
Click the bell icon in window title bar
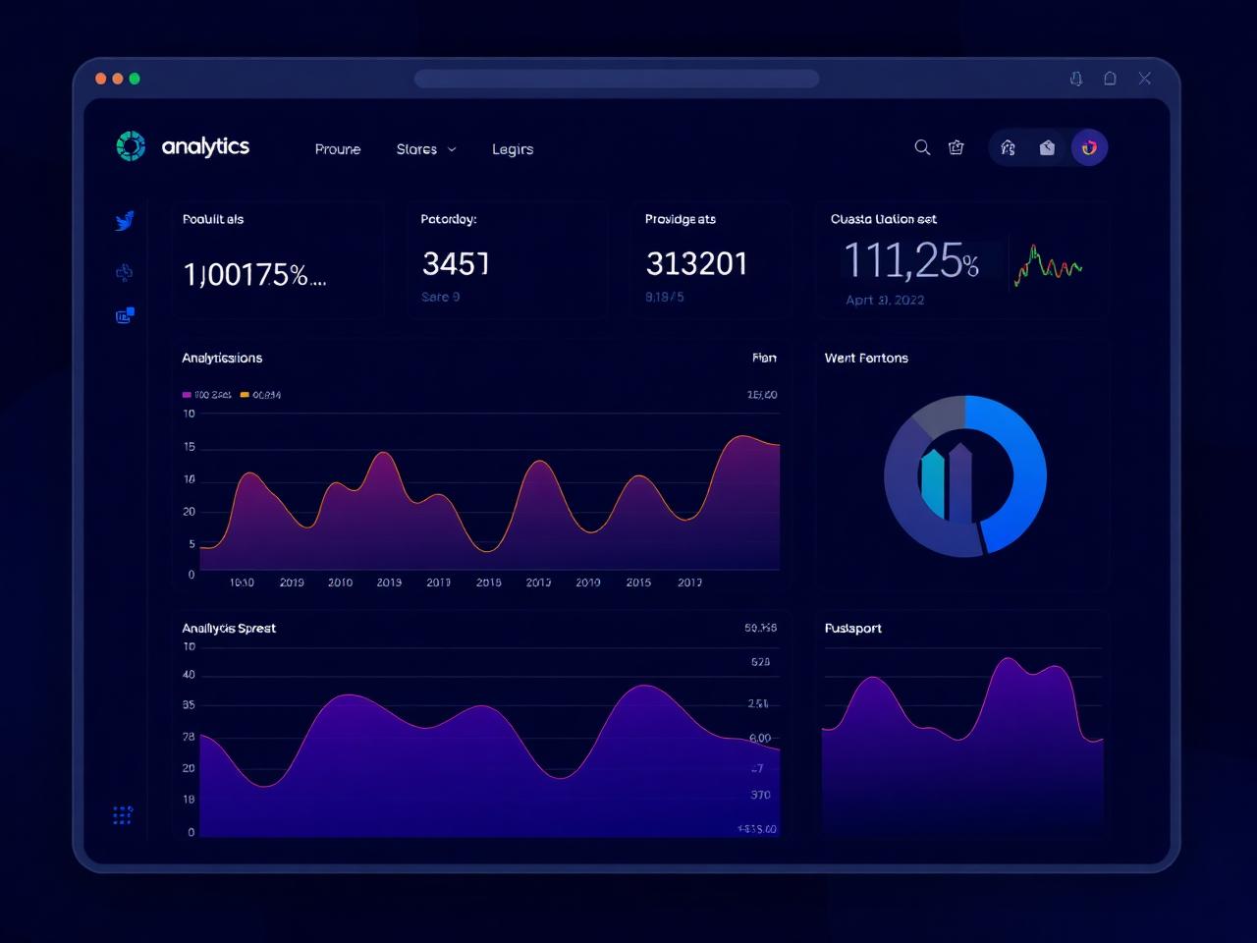1076,79
